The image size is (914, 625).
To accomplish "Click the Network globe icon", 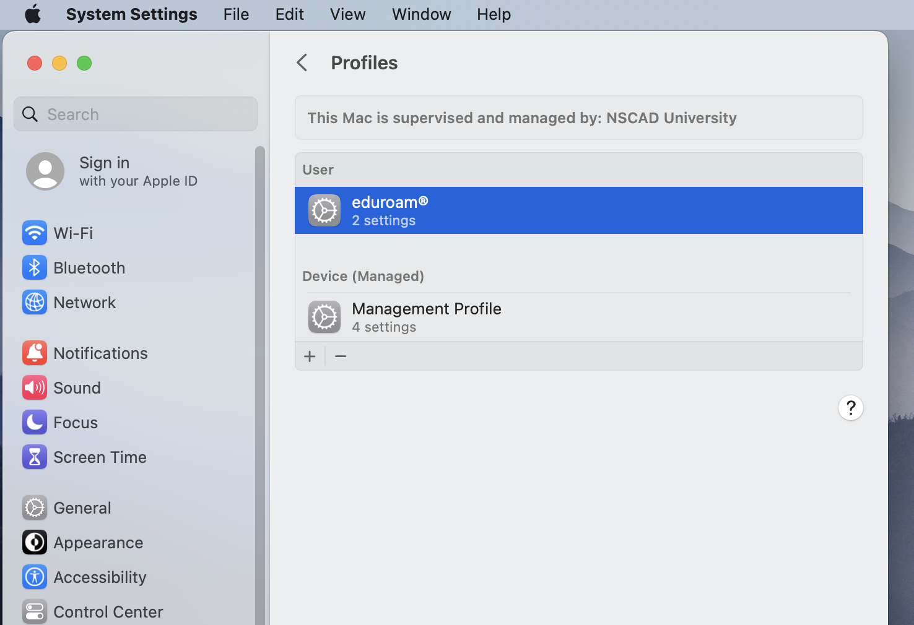I will pos(35,303).
